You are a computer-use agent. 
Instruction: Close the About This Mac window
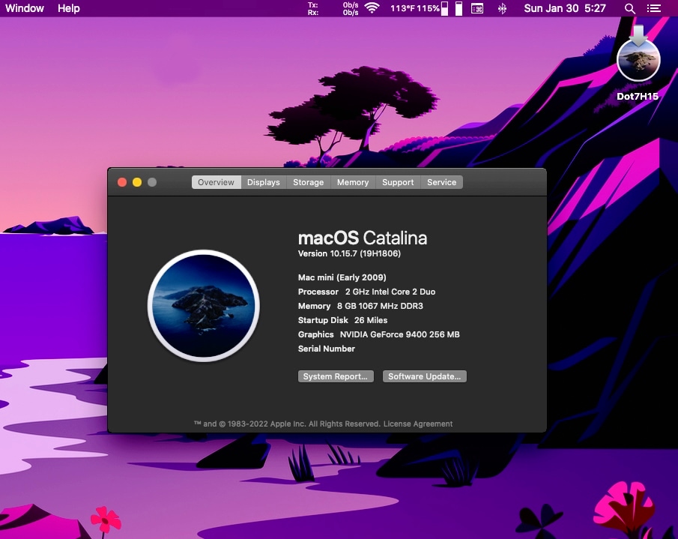[x=122, y=182]
